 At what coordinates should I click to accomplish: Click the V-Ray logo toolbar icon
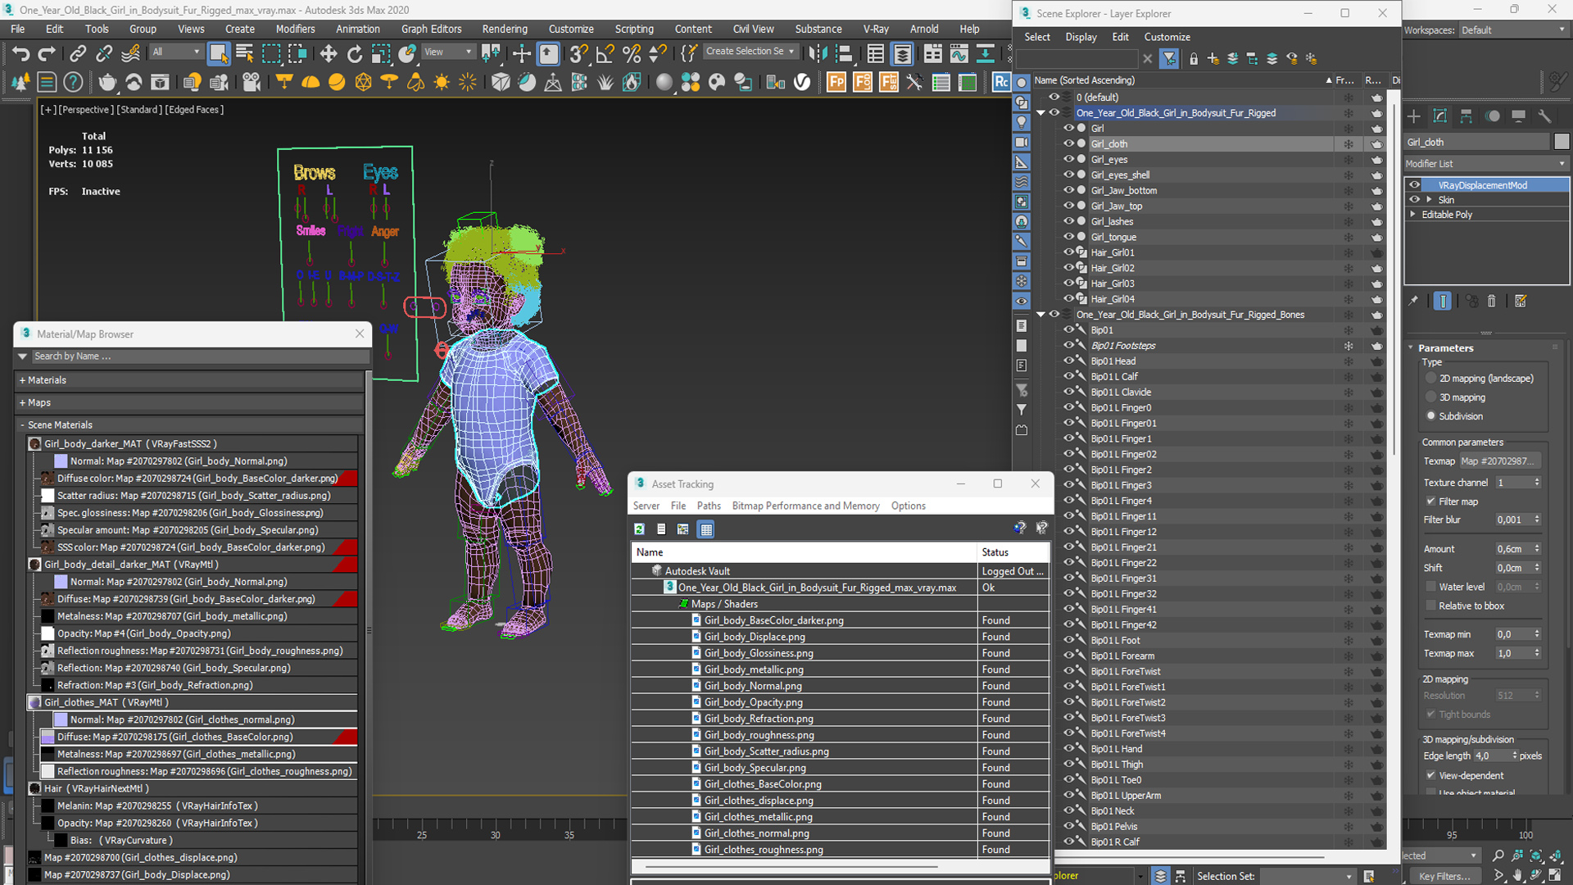(x=802, y=82)
